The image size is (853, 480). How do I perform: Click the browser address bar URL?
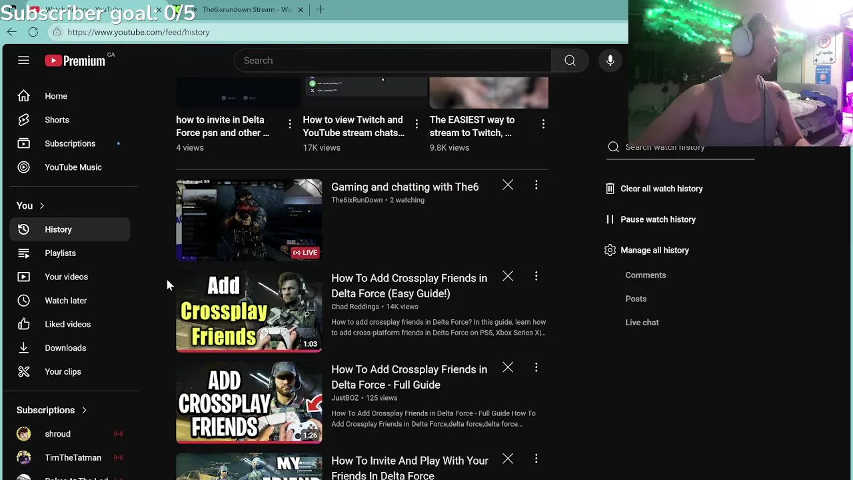click(139, 32)
